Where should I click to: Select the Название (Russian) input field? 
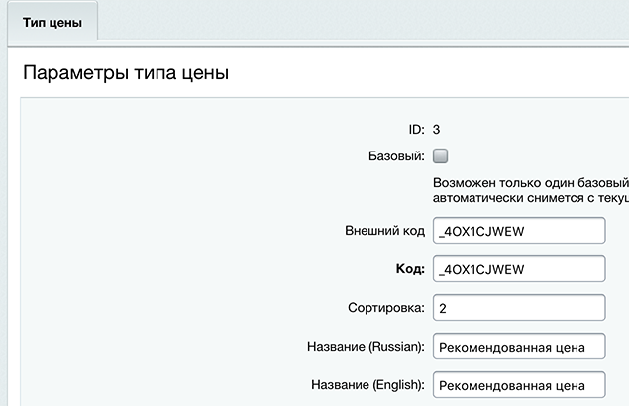(519, 347)
